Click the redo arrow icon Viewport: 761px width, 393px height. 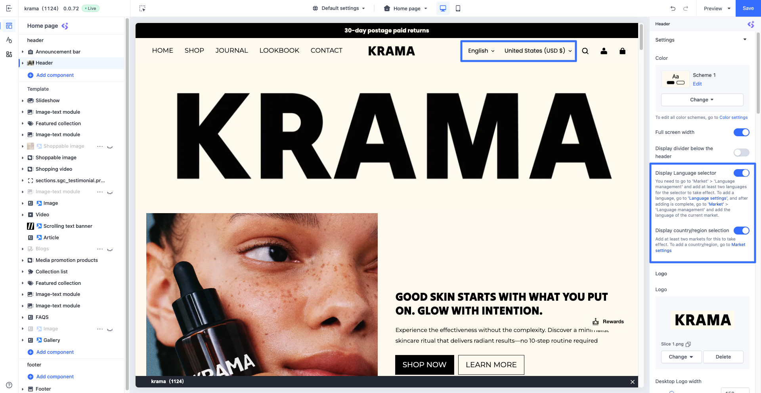pos(686,8)
